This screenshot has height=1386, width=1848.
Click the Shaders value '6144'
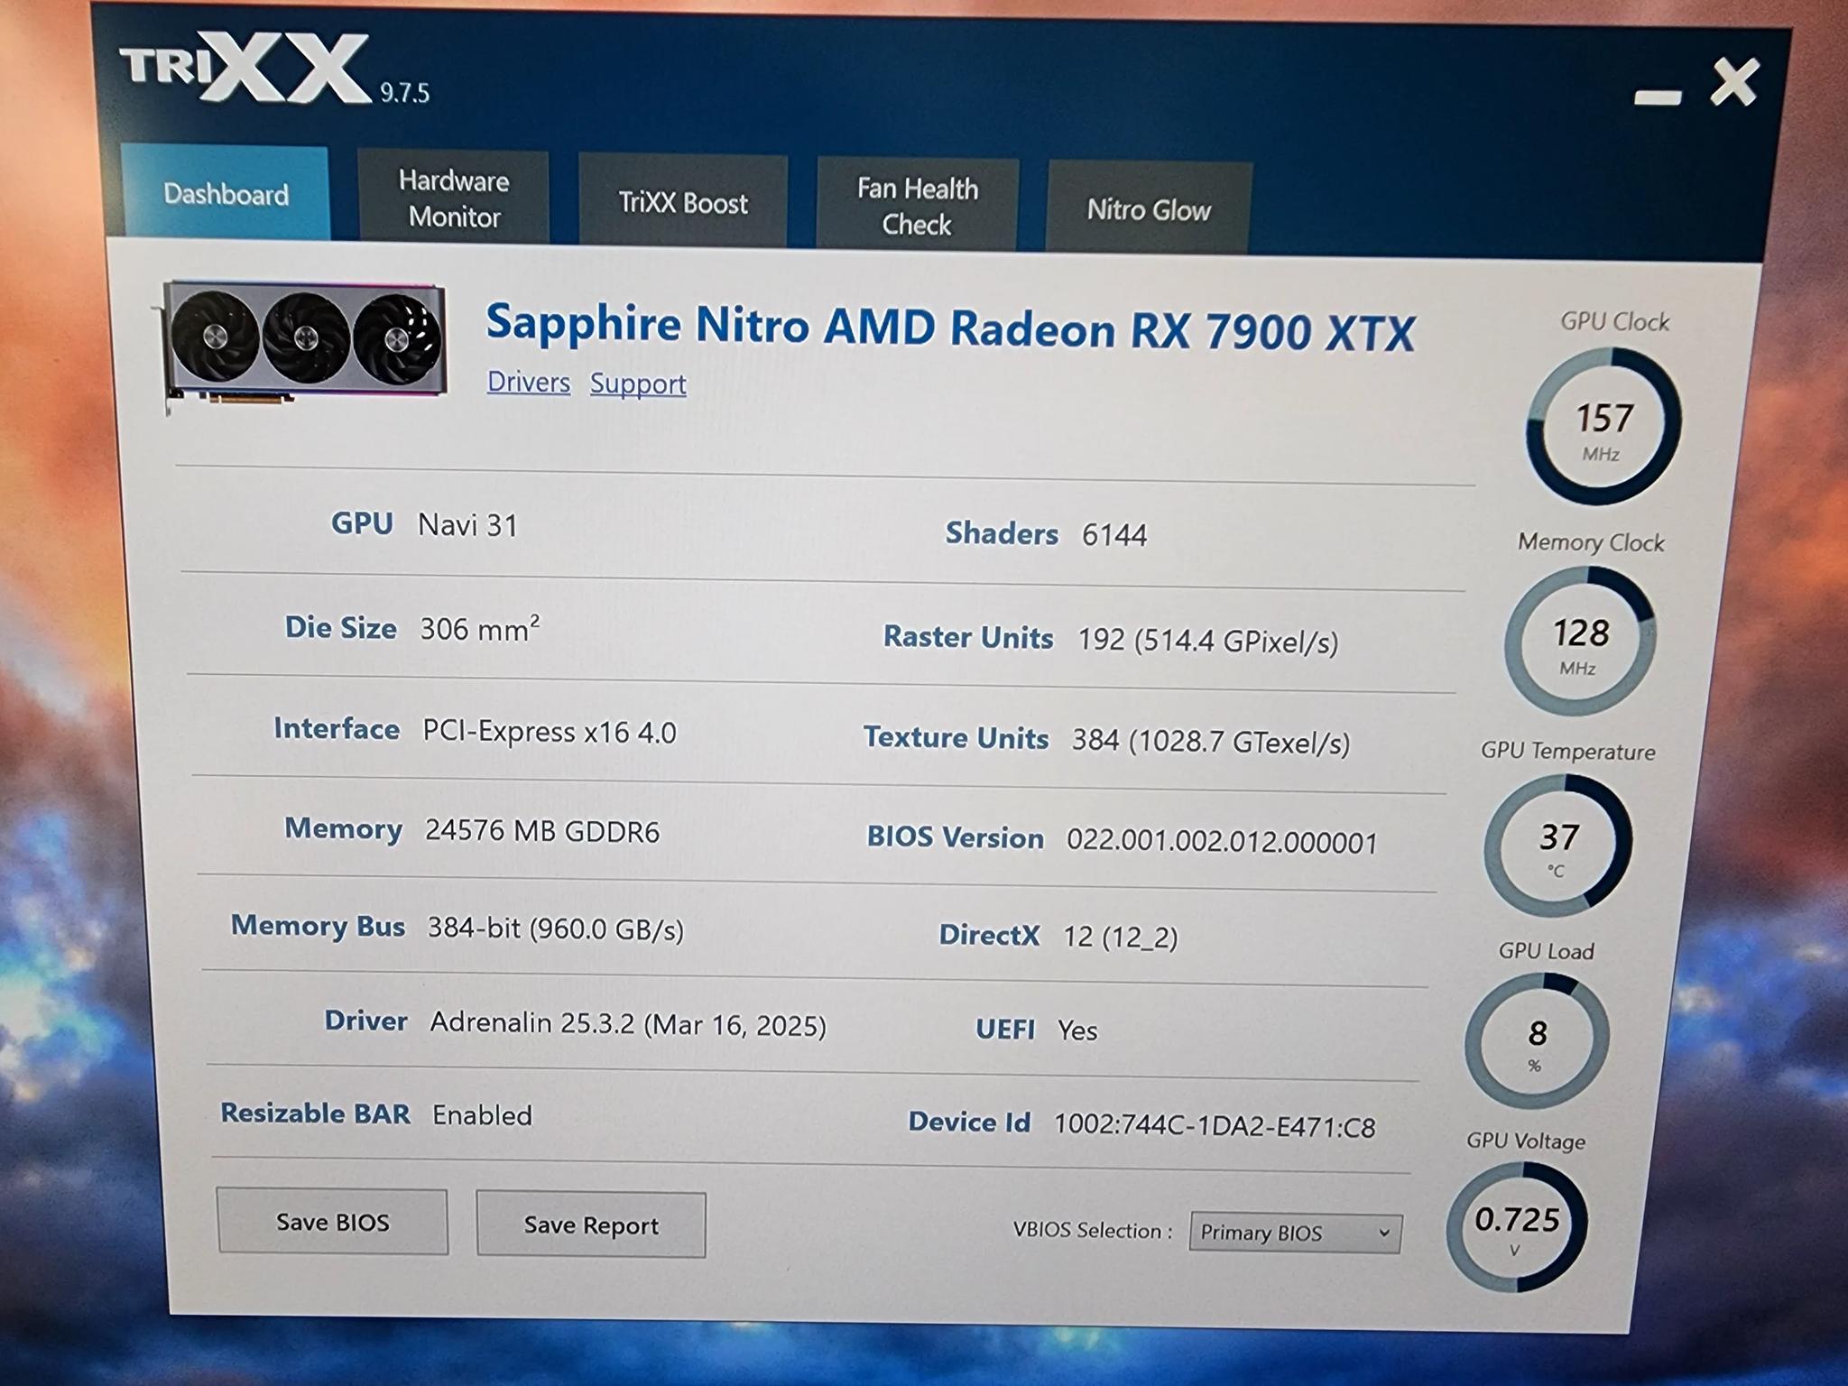tap(1114, 535)
